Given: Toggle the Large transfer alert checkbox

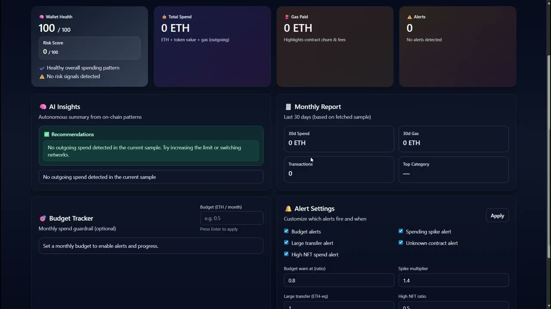Looking at the screenshot, I should [x=286, y=242].
